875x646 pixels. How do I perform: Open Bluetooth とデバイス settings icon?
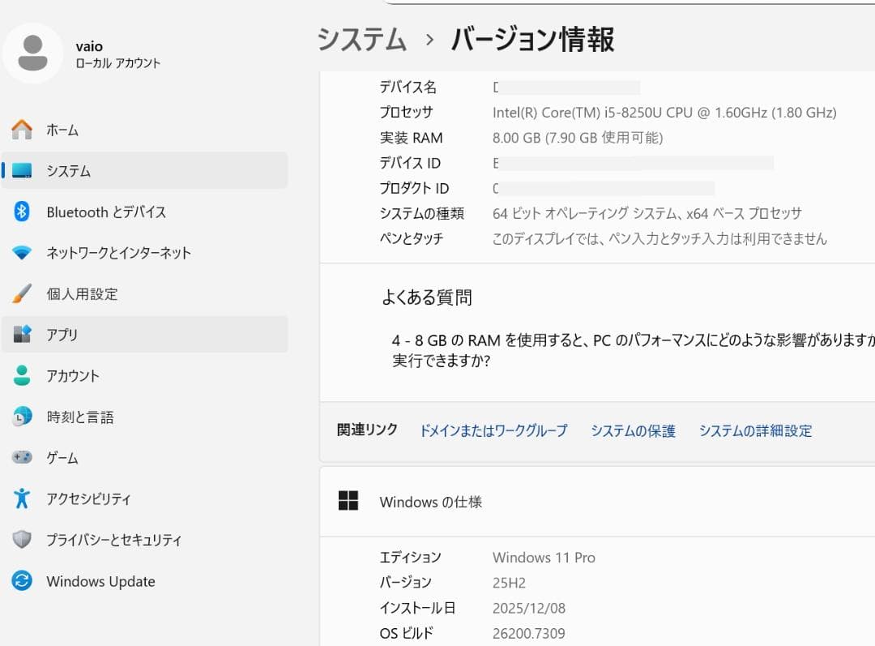(19, 212)
